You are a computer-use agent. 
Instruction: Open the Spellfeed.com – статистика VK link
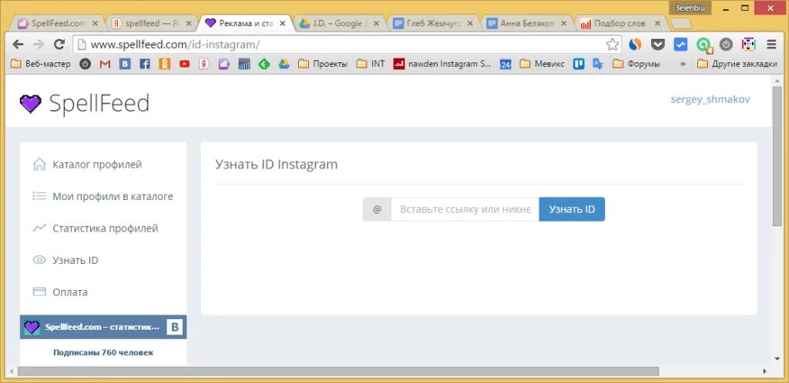102,328
